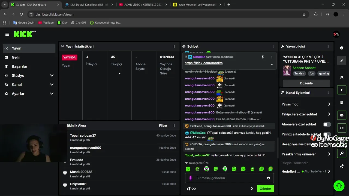This screenshot has height=196, width=349.
Task: Insert the angry square green emote
Action: (x=197, y=169)
